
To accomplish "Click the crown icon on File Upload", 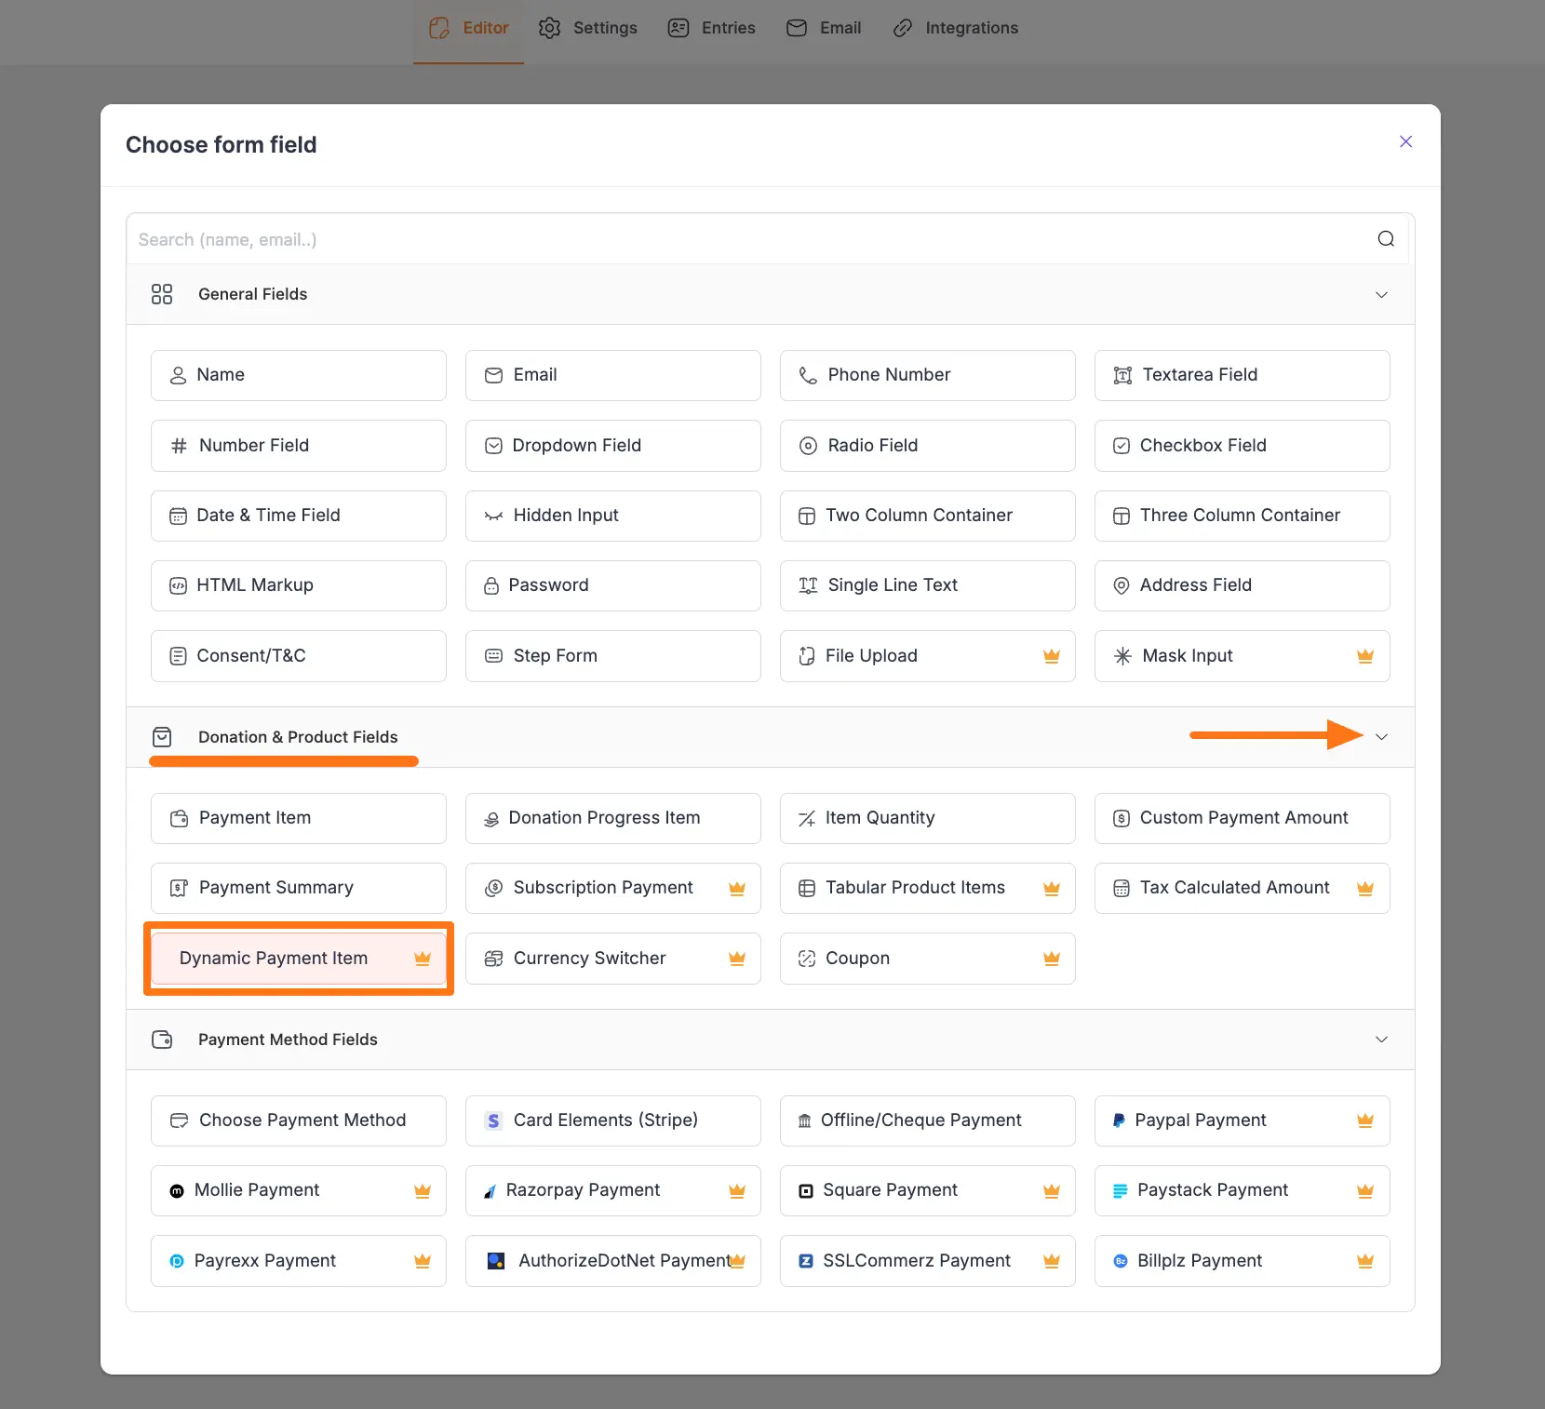I will coord(1051,655).
